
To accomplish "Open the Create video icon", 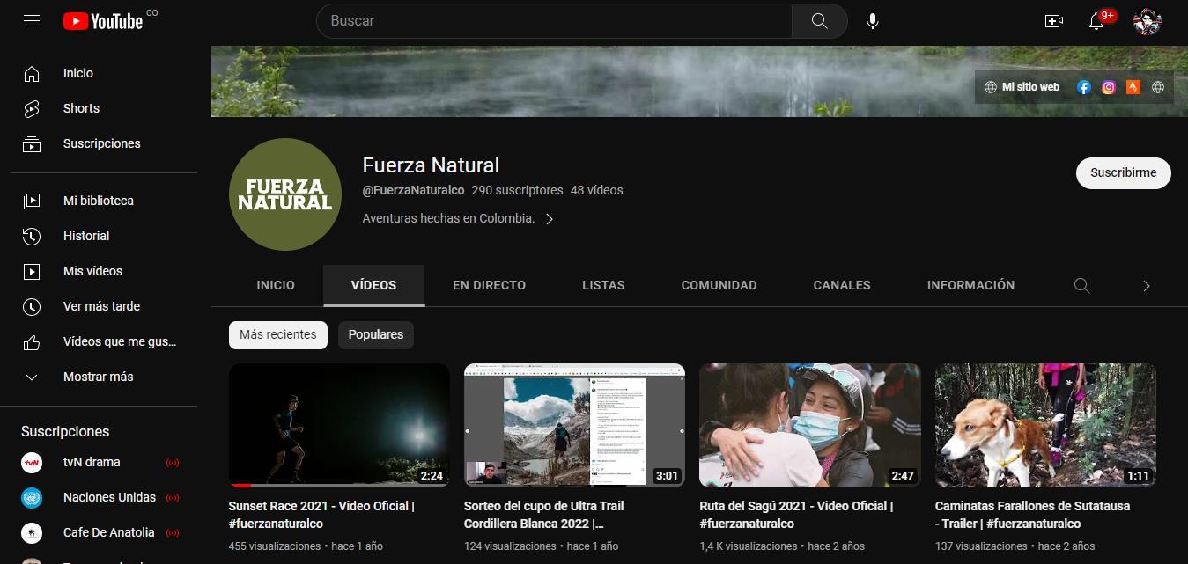I will pyautogui.click(x=1054, y=21).
